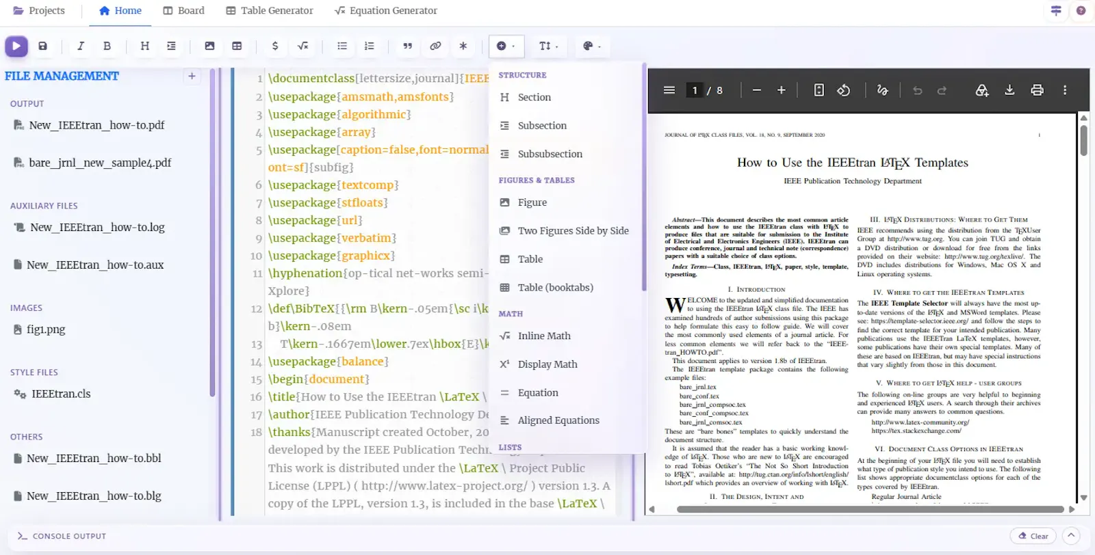The image size is (1095, 555).
Task: Open bare_jrnl_new_sample4.pdf file
Action: pyautogui.click(x=92, y=163)
